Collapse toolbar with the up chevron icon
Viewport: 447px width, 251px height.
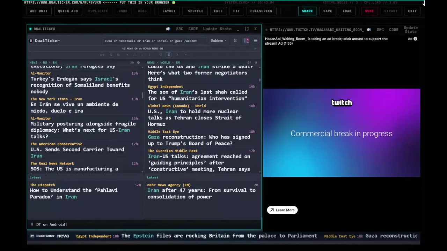click(186, 55)
